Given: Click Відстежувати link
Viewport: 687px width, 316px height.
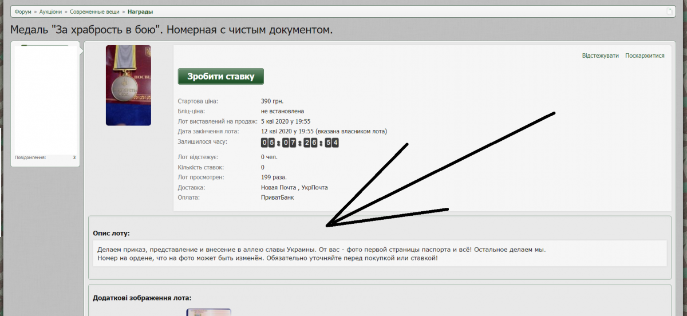Looking at the screenshot, I should coord(600,56).
